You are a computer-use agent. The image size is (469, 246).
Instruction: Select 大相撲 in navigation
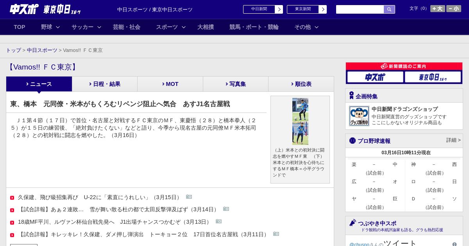point(206,27)
